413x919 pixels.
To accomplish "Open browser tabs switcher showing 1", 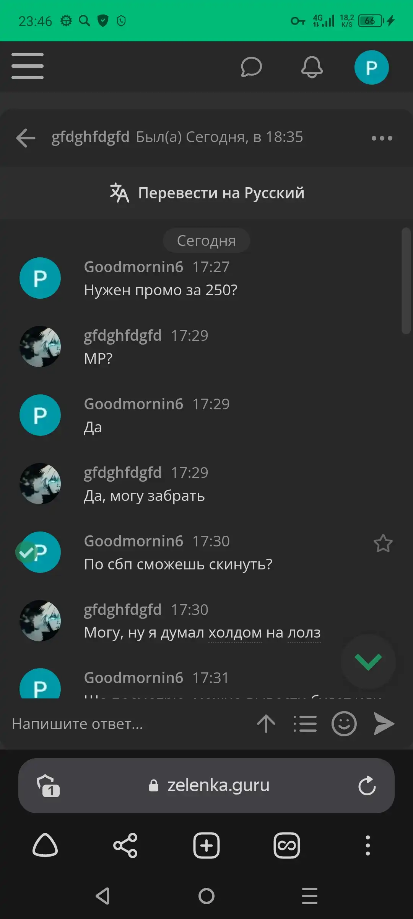I will 48,786.
